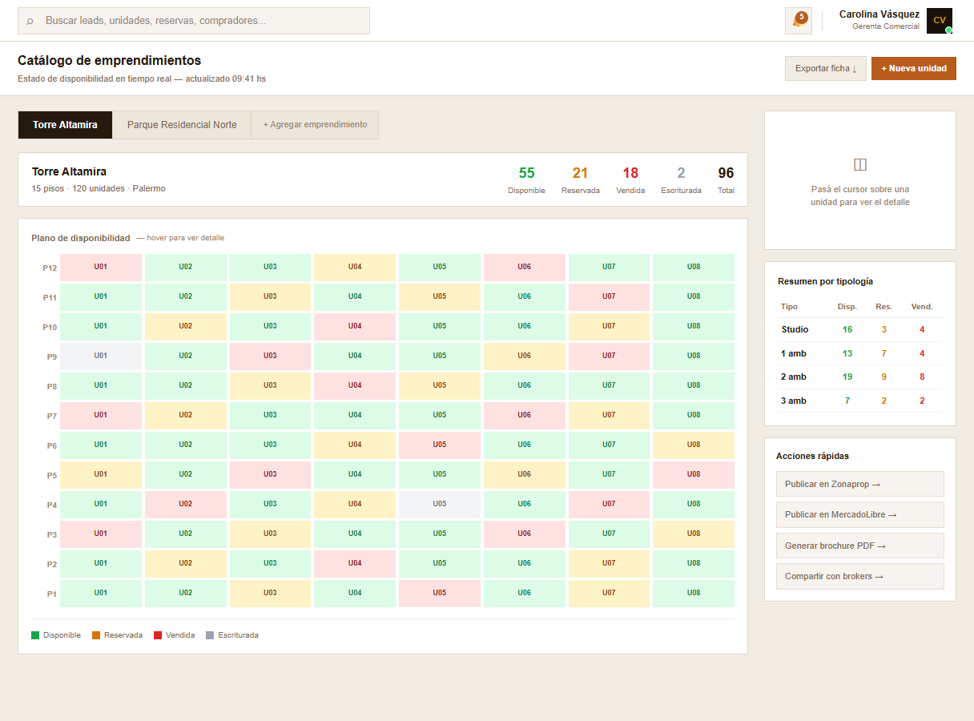974x721 pixels.
Task: Click Compartir con brokers button
Action: click(859, 576)
